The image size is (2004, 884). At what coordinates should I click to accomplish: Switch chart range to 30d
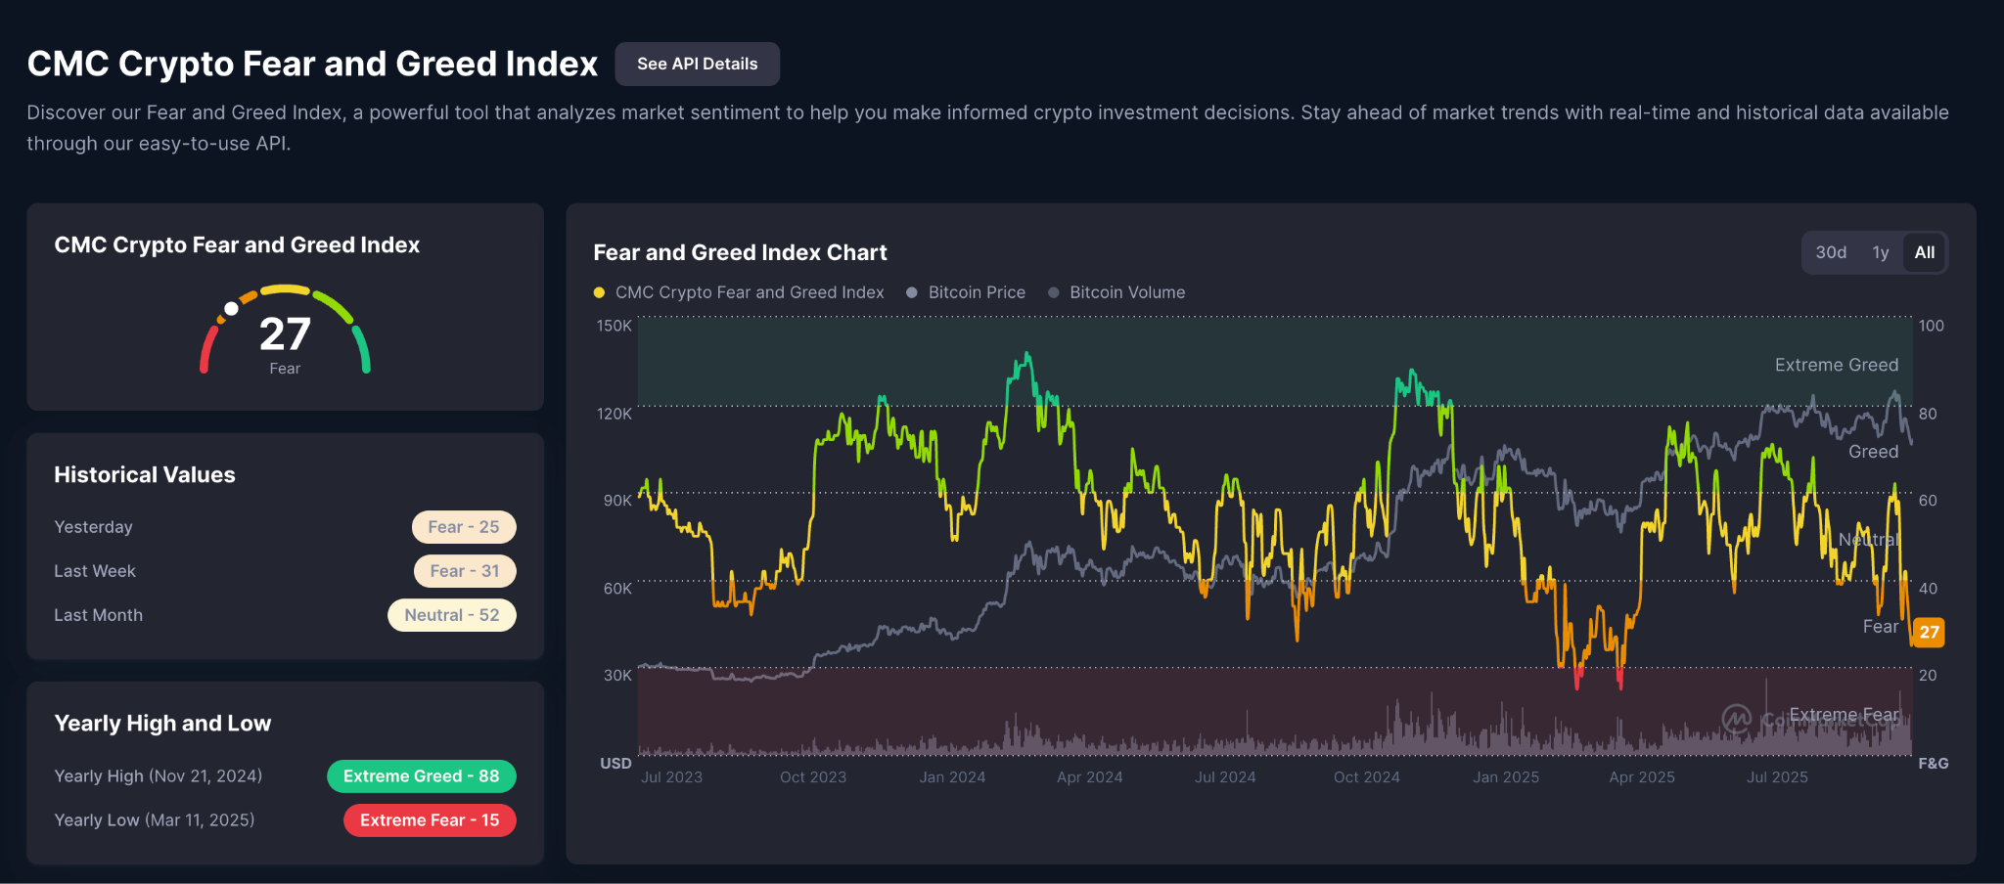pyautogui.click(x=1831, y=252)
